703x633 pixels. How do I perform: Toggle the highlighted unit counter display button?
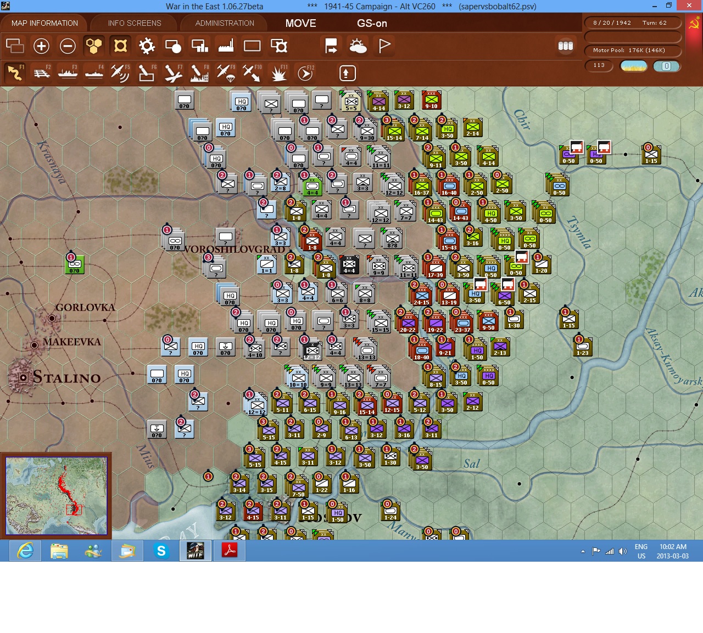click(x=120, y=46)
